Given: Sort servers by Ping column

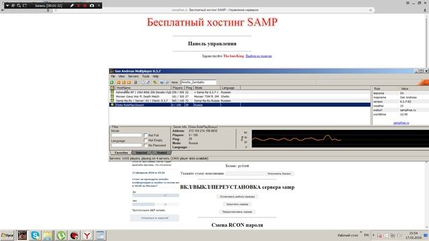Looking at the screenshot, I should [189, 88].
